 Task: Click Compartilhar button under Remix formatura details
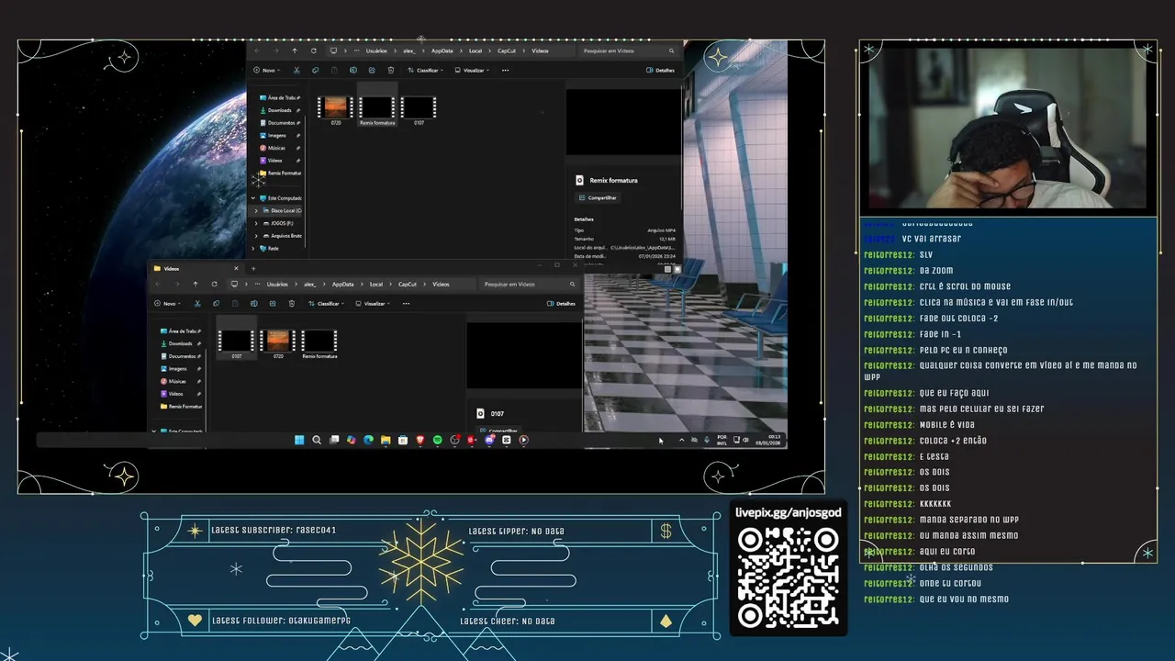(x=598, y=197)
